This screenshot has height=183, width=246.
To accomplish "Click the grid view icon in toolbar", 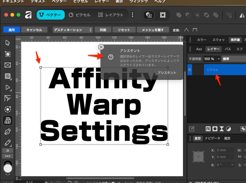I will pos(163,15).
